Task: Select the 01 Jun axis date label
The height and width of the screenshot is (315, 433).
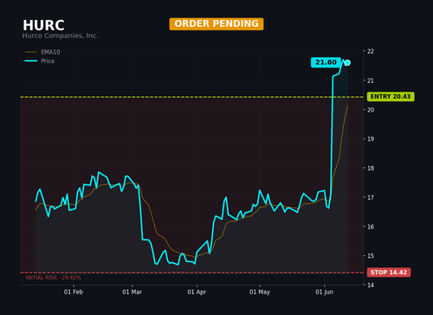Action: (x=325, y=292)
